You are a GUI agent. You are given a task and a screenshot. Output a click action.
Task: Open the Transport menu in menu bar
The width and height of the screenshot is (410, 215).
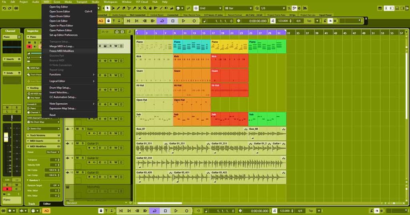82,2
